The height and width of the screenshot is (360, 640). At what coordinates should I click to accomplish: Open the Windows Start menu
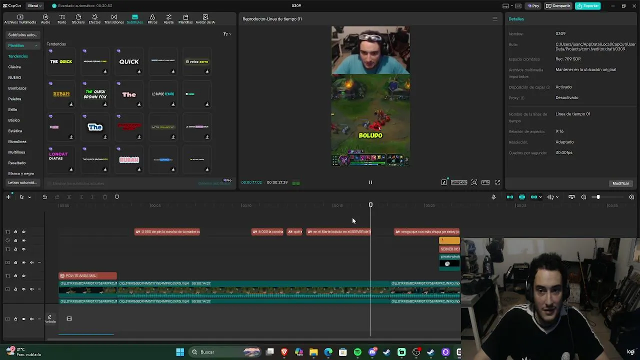[180, 352]
